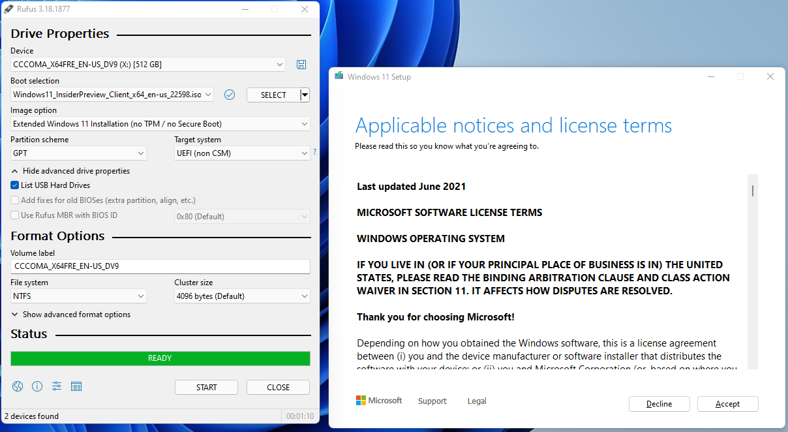This screenshot has height=432, width=788.
Task: Click 'Last updated June 2021' text
Action: (412, 187)
